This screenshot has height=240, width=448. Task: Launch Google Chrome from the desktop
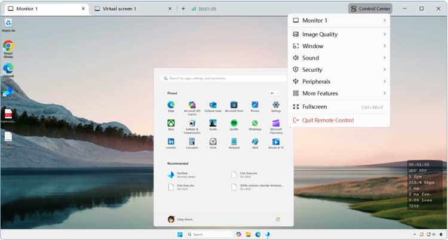coord(8,48)
